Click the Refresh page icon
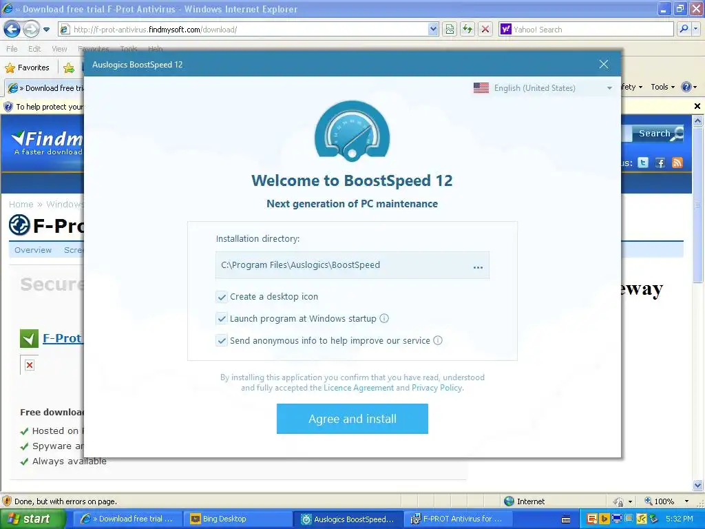This screenshot has width=705, height=529. pos(467,29)
